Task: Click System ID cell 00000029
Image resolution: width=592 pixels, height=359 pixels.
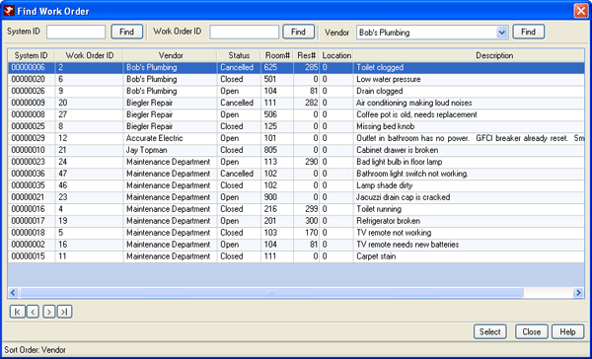Action: click(32, 138)
